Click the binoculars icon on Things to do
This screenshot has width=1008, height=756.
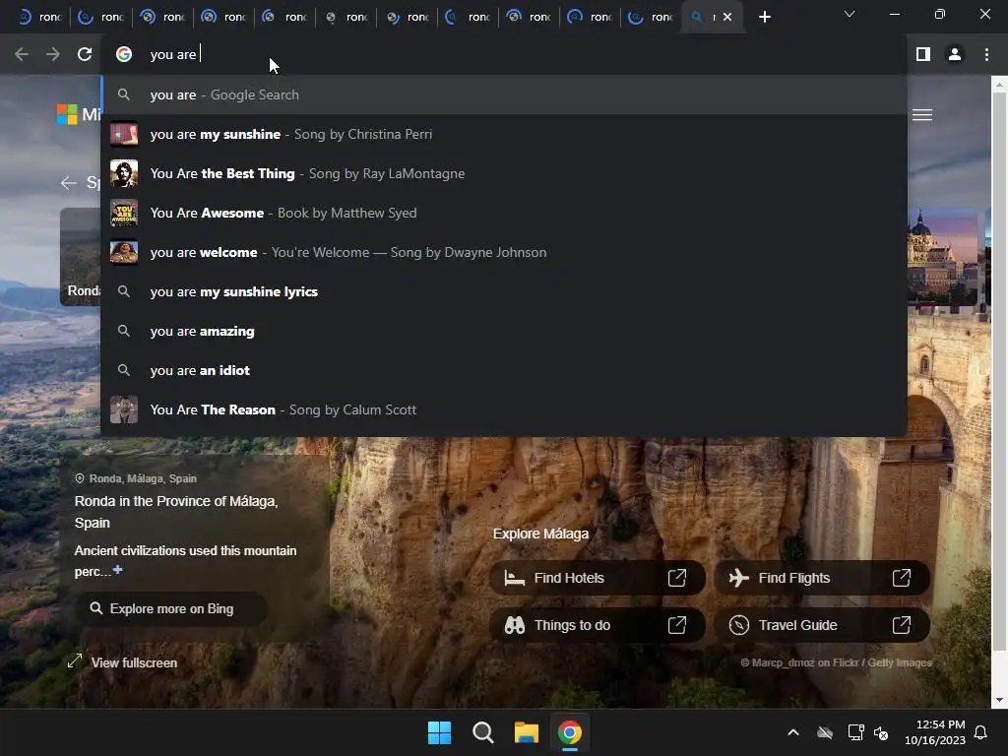coord(514,625)
